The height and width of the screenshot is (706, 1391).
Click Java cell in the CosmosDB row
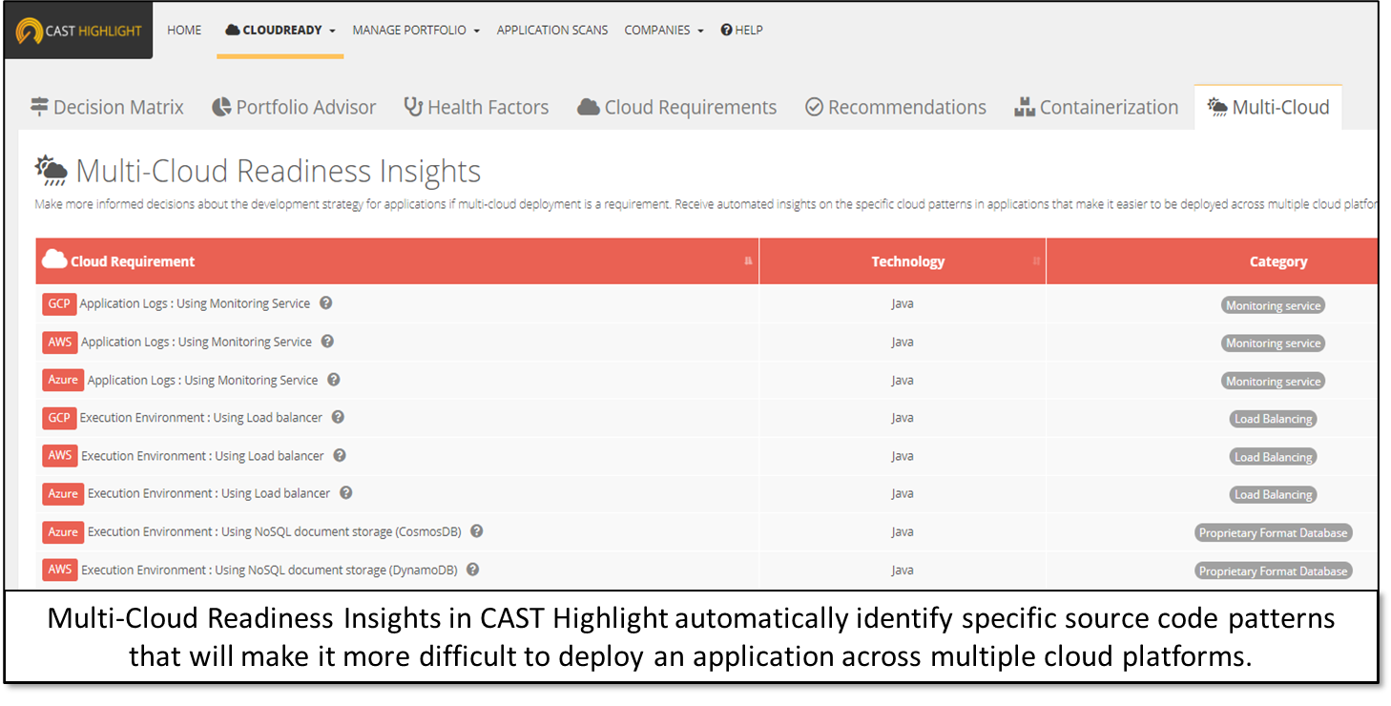903,531
